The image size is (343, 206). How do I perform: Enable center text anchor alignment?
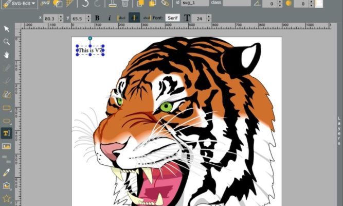coord(134,18)
